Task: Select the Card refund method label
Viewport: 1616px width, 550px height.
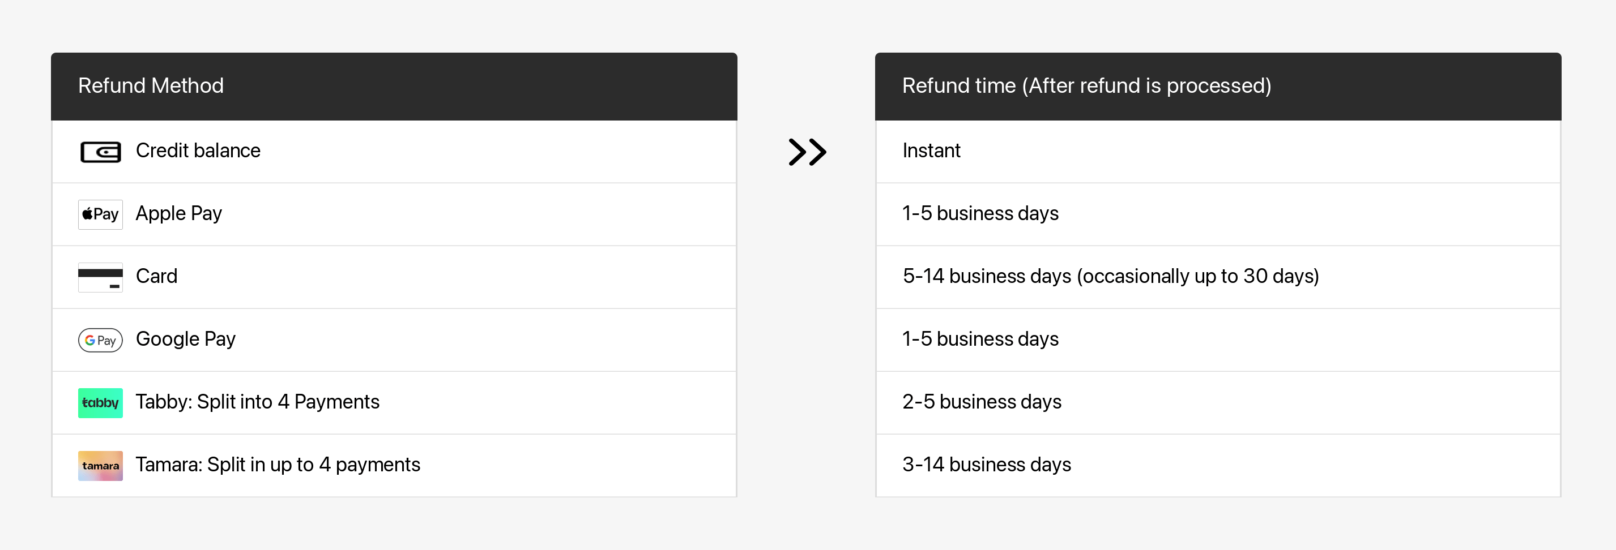Action: tap(156, 276)
